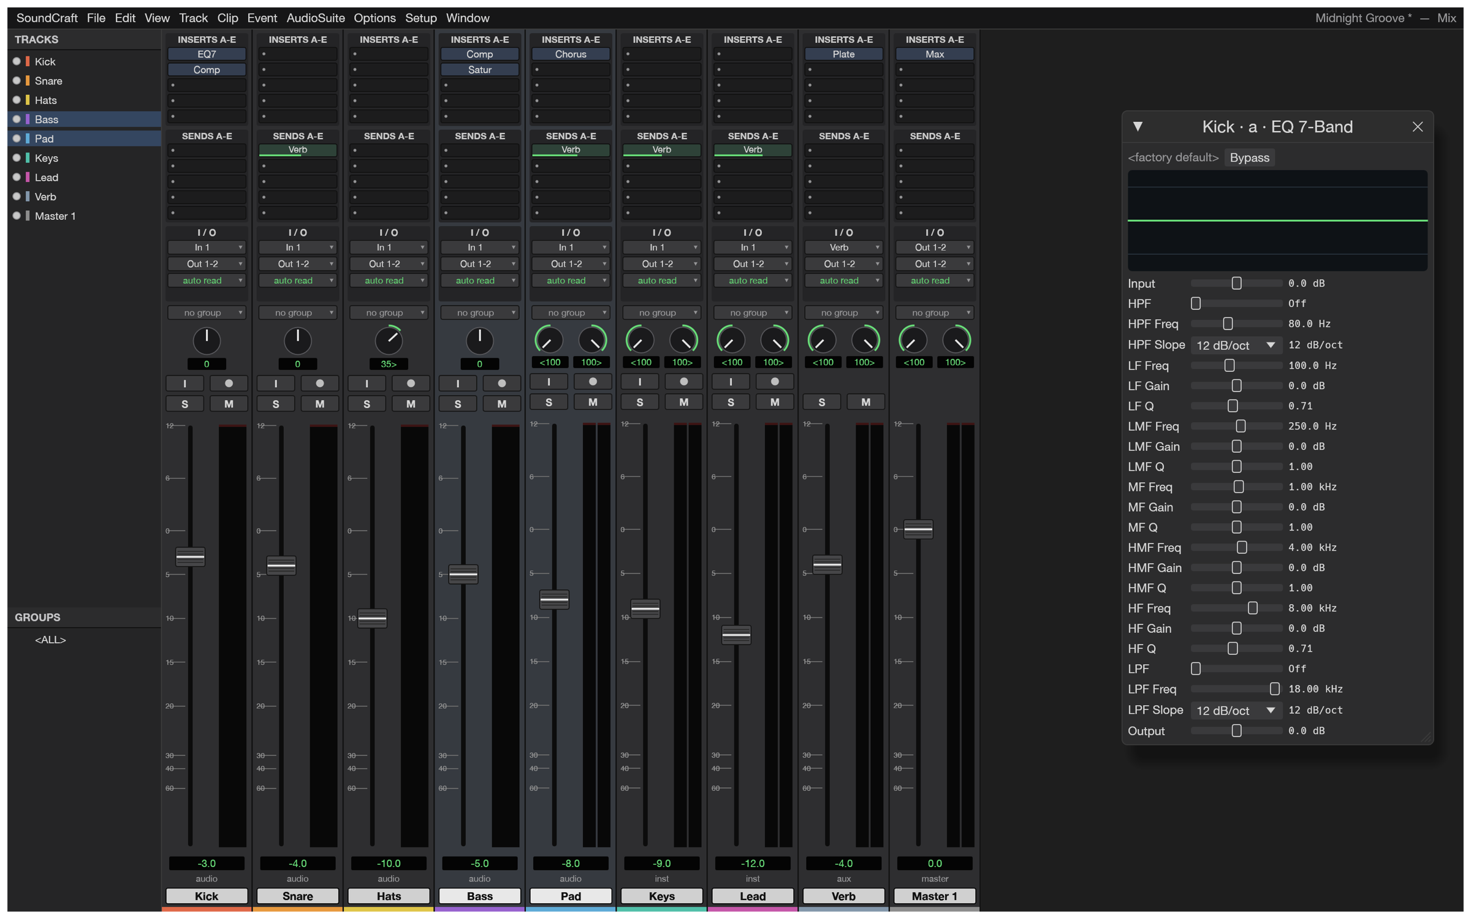This screenshot has width=1471, height=919.
Task: Mute the Pad track
Action: [593, 403]
